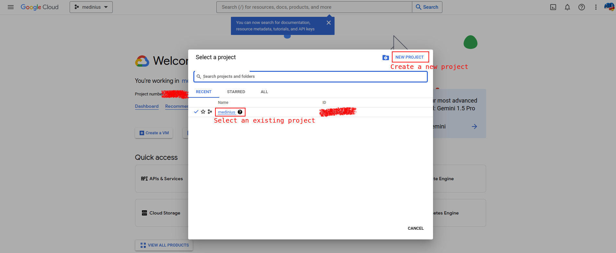
Task: Switch to the ALL tab
Action: (264, 92)
